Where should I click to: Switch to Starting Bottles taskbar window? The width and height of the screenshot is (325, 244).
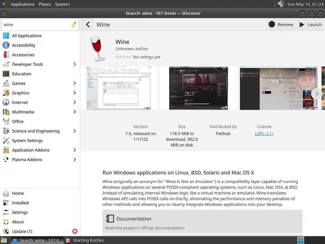tap(85, 240)
